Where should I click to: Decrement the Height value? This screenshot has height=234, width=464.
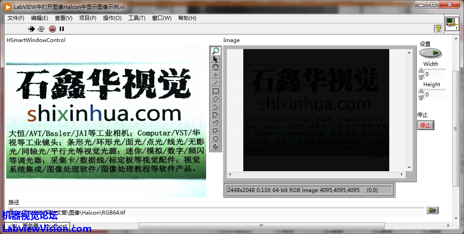tap(421, 97)
